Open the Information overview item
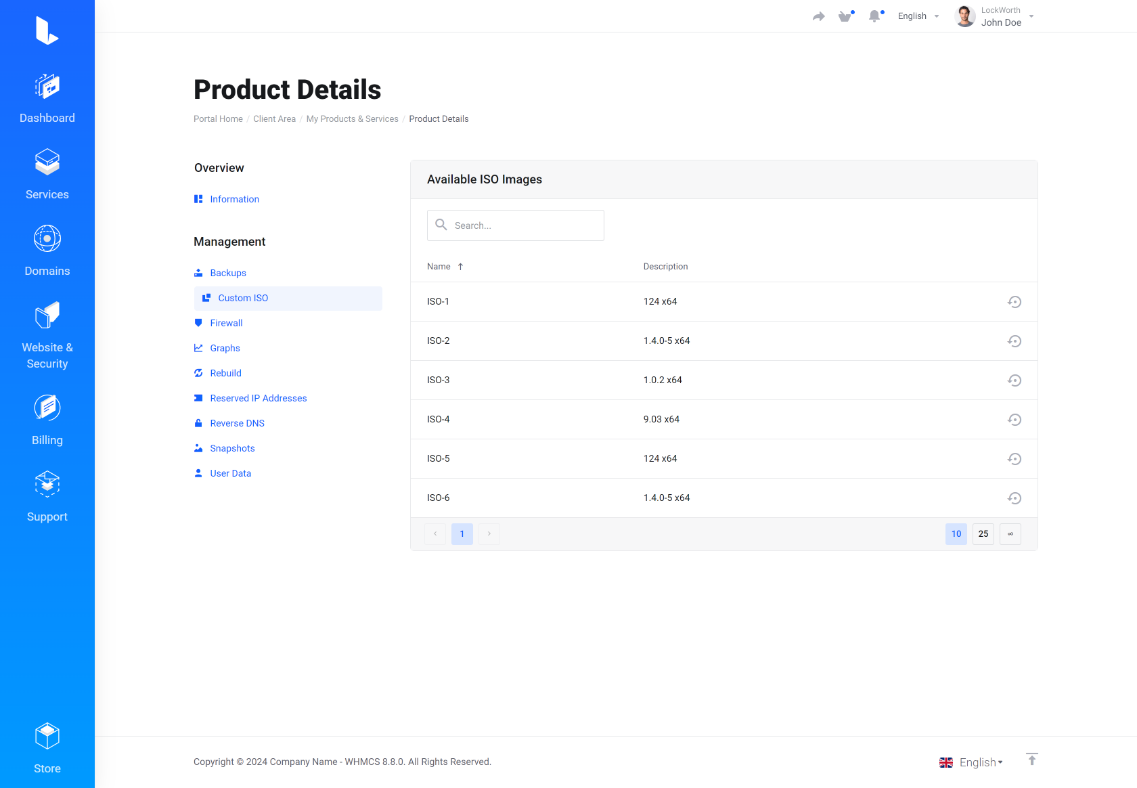Viewport: 1137px width, 788px height. [234, 199]
